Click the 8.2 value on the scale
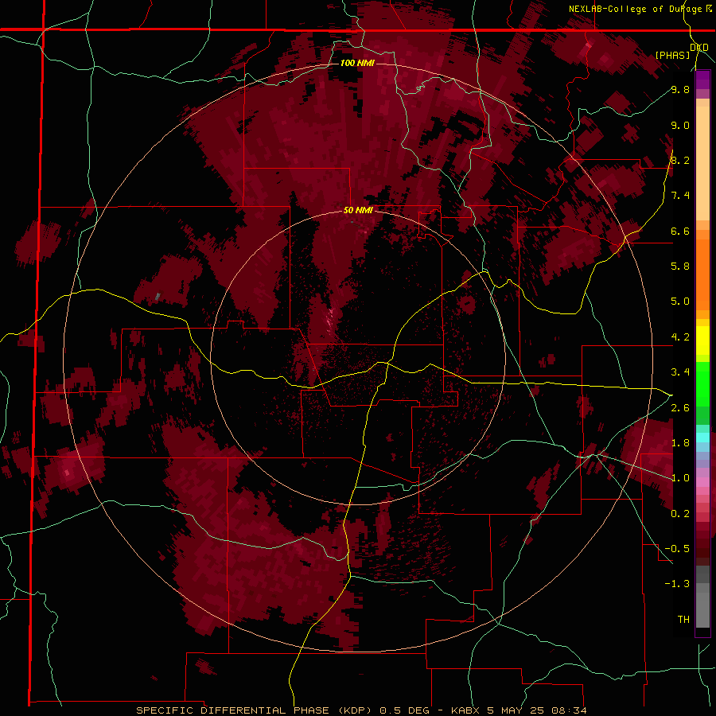The width and height of the screenshot is (716, 716). coord(680,160)
